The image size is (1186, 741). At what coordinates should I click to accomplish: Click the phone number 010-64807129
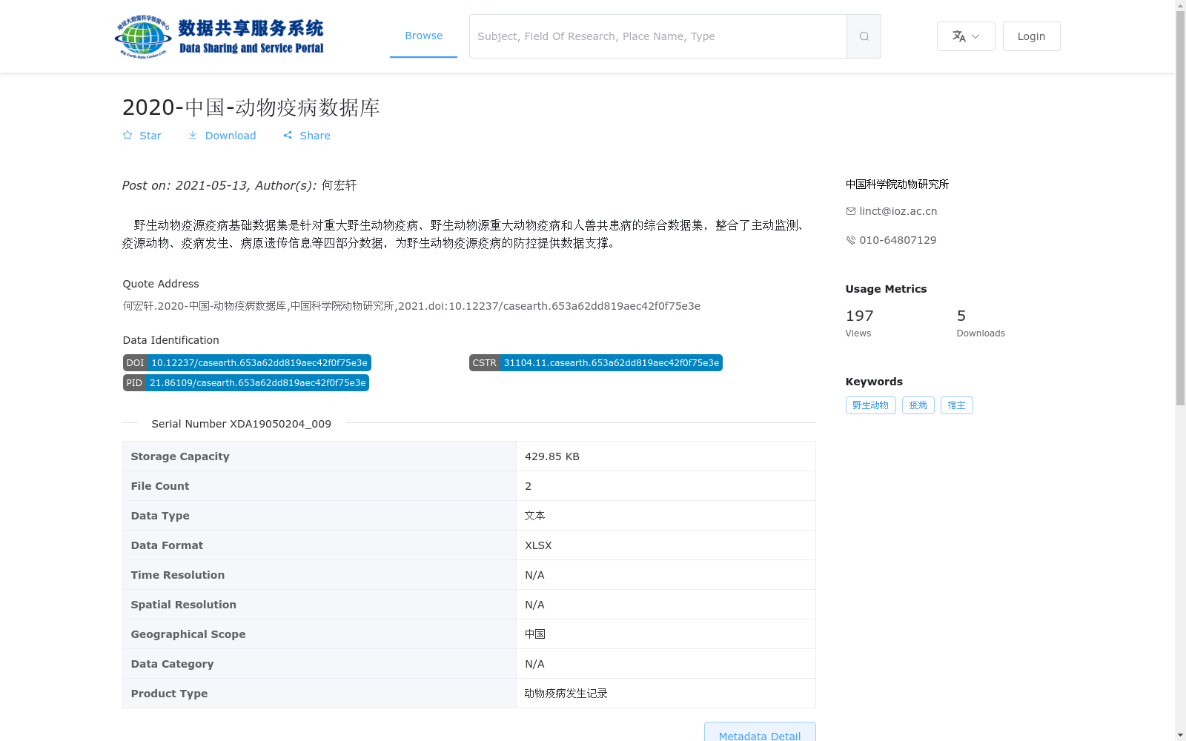(898, 240)
